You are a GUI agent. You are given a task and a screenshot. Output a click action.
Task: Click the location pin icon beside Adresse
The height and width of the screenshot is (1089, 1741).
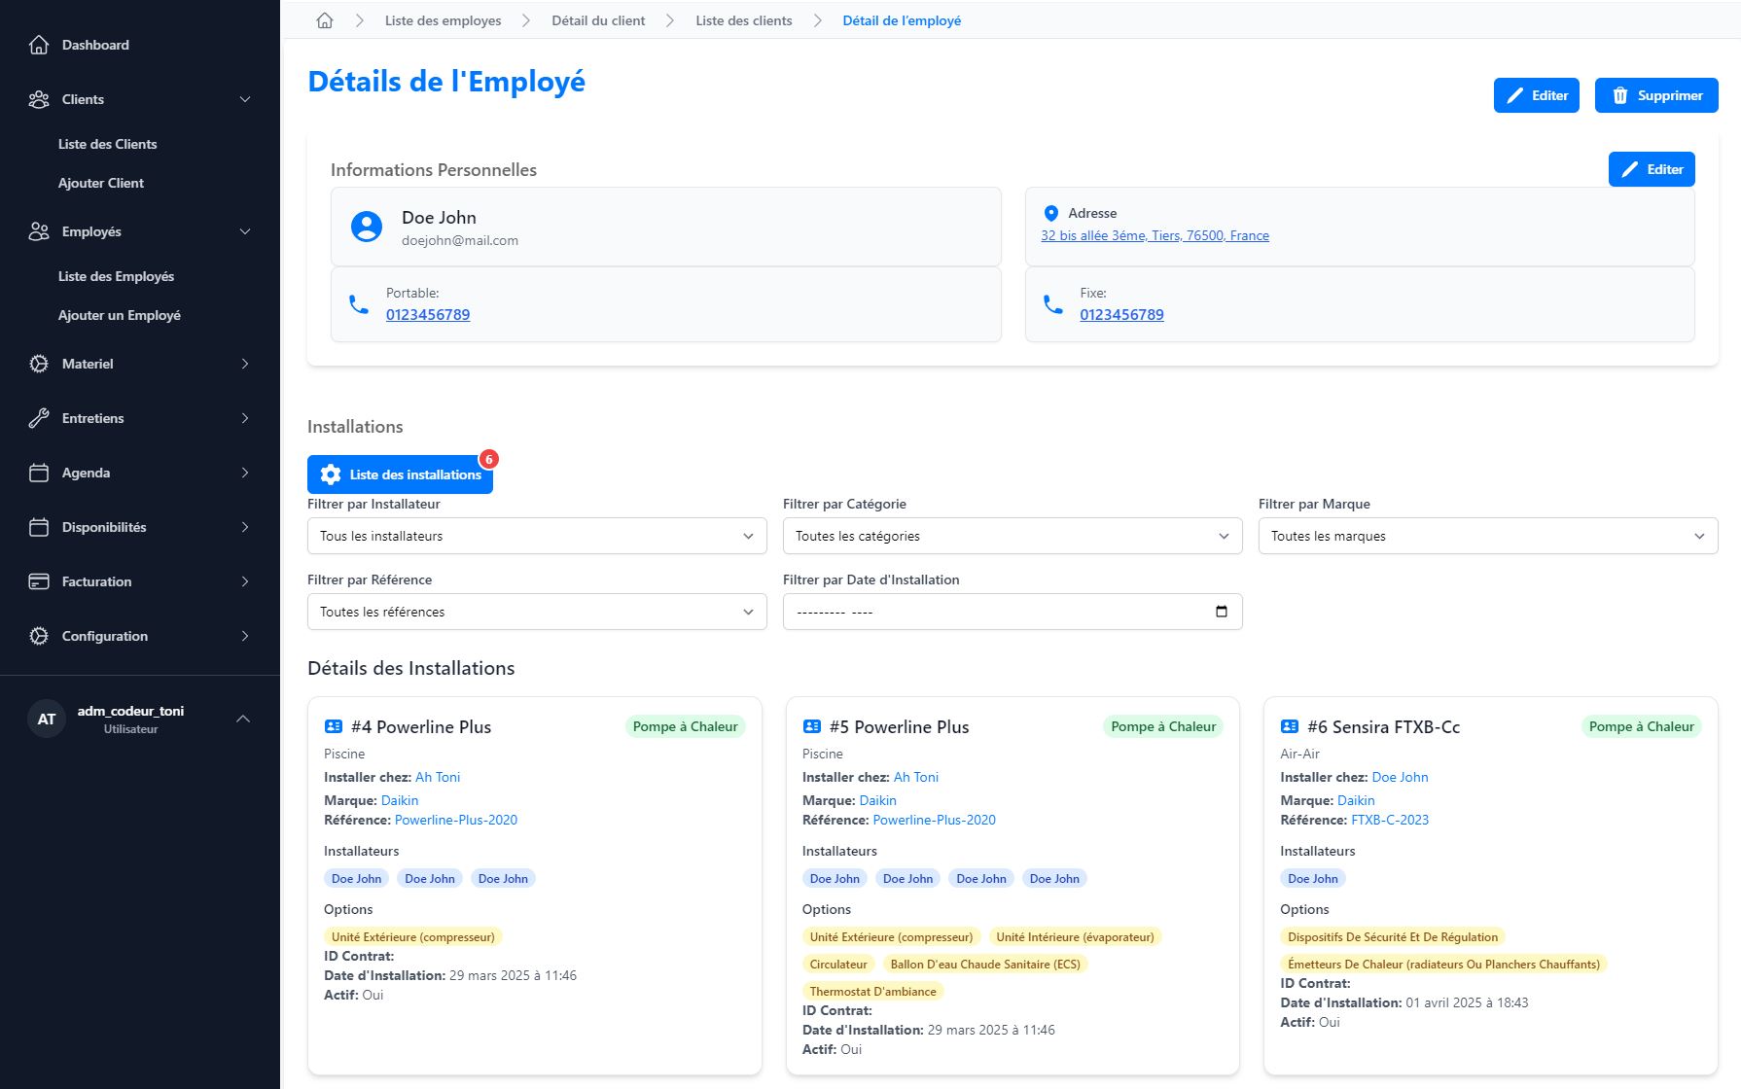click(x=1050, y=213)
